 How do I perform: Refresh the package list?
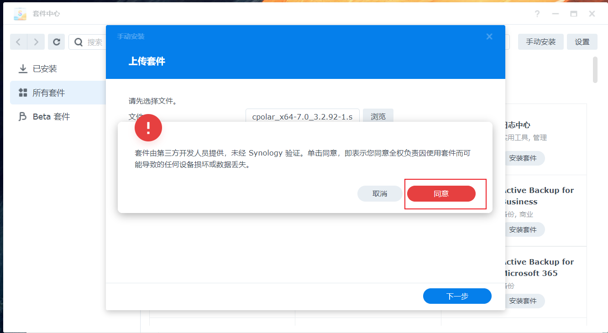56,42
